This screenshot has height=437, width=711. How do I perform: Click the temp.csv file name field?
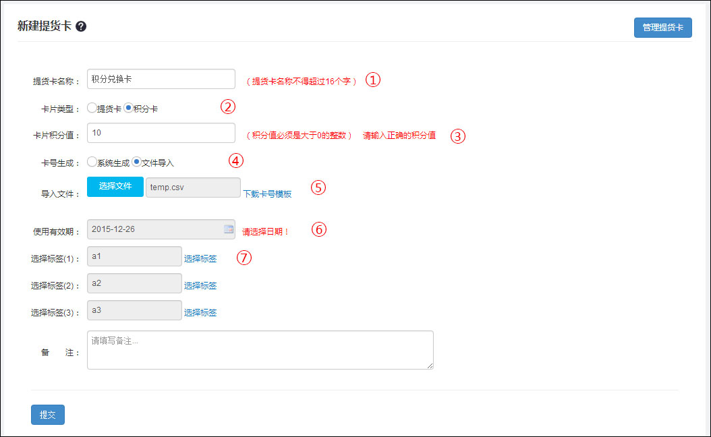point(193,187)
